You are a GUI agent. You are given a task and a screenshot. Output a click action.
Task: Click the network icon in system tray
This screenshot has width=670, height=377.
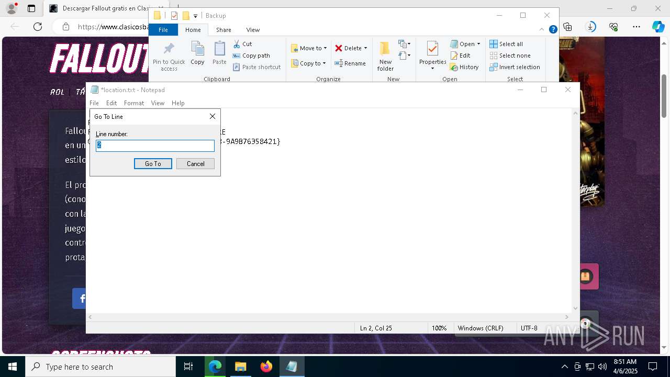590,367
